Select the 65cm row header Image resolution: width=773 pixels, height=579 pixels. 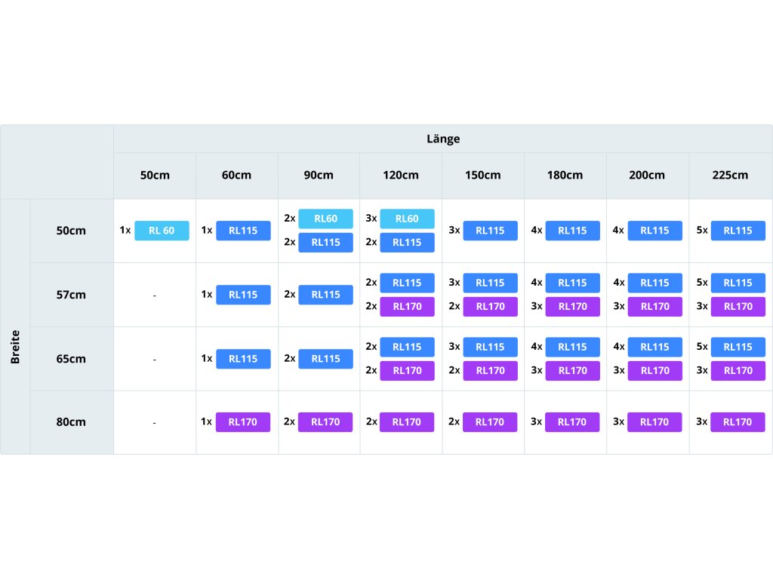(x=71, y=359)
